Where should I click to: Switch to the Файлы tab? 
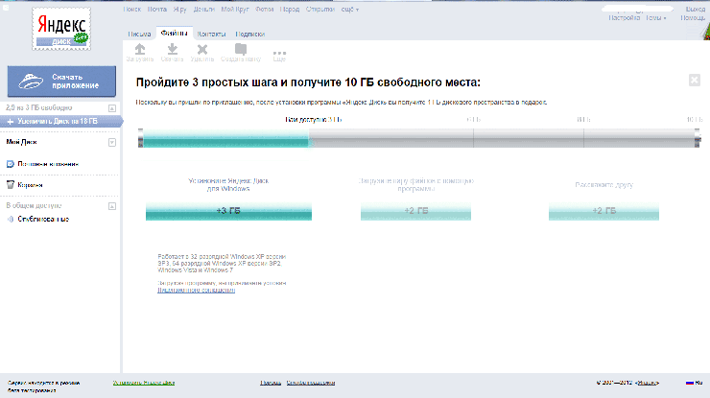[x=175, y=33]
